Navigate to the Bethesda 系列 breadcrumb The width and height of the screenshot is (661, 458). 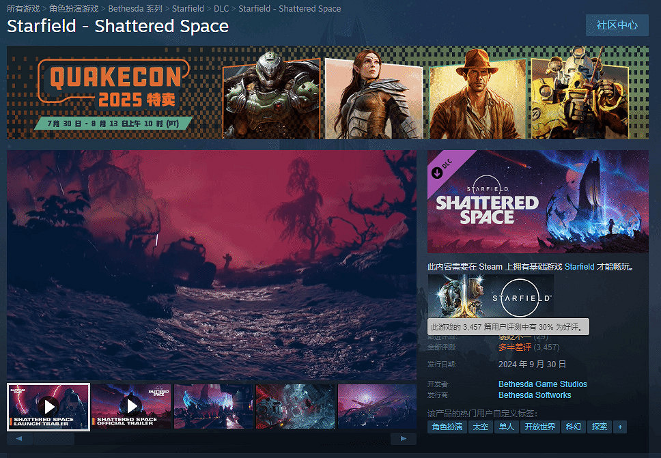135,9
